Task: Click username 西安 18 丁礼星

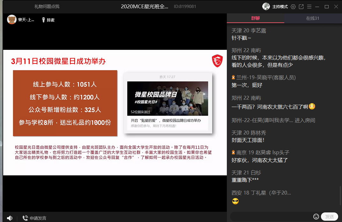Action: click(261, 193)
